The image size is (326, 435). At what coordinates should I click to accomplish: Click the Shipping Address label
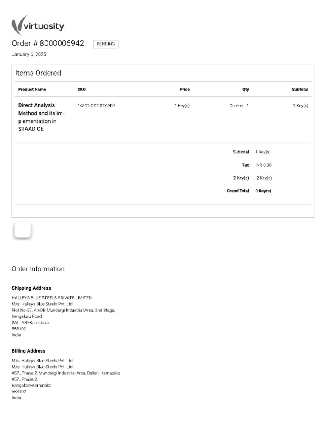pos(31,288)
